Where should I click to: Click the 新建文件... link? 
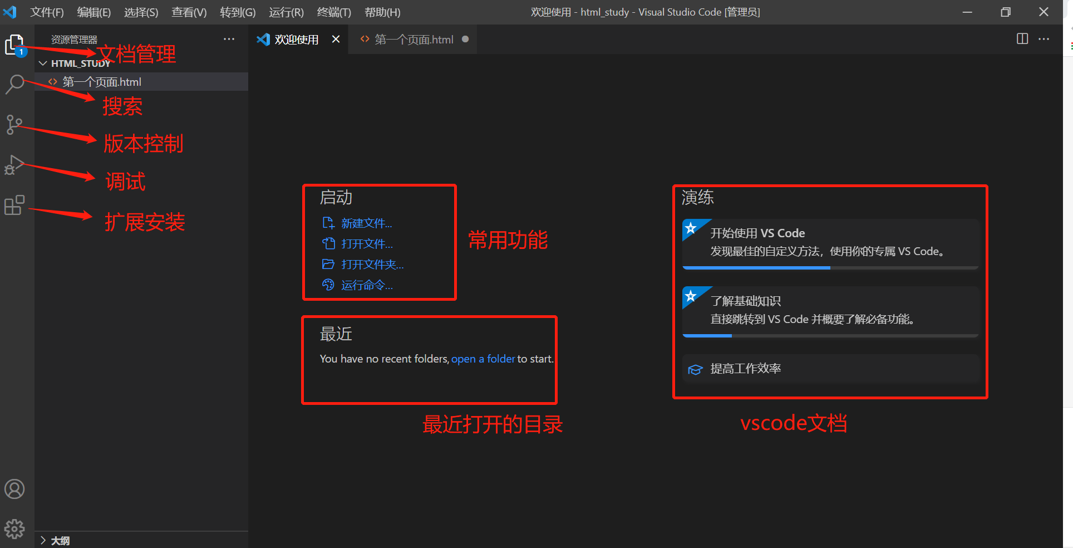(367, 223)
